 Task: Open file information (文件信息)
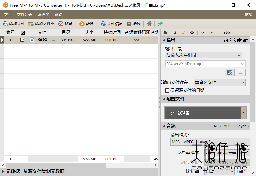[x=112, y=24]
